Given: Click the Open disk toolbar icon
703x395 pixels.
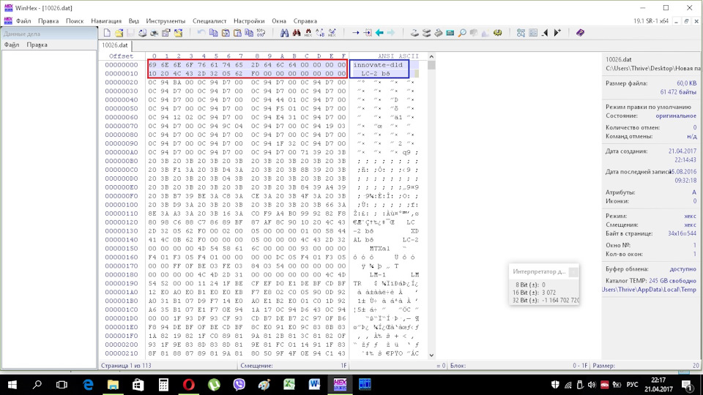Looking at the screenshot, I should tap(414, 33).
